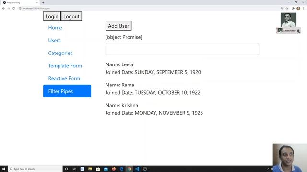Open the Users nav link
The image size is (307, 172).
54,40
